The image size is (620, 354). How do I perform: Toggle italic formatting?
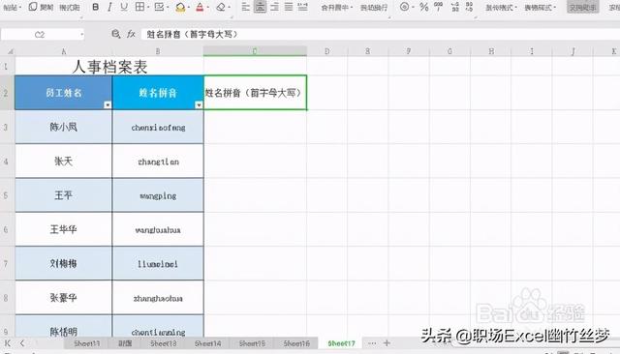click(109, 7)
